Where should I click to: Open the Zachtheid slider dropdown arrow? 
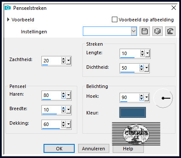[68, 61]
